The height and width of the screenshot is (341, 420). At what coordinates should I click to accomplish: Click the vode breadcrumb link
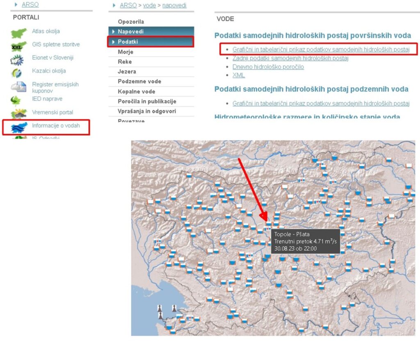149,5
